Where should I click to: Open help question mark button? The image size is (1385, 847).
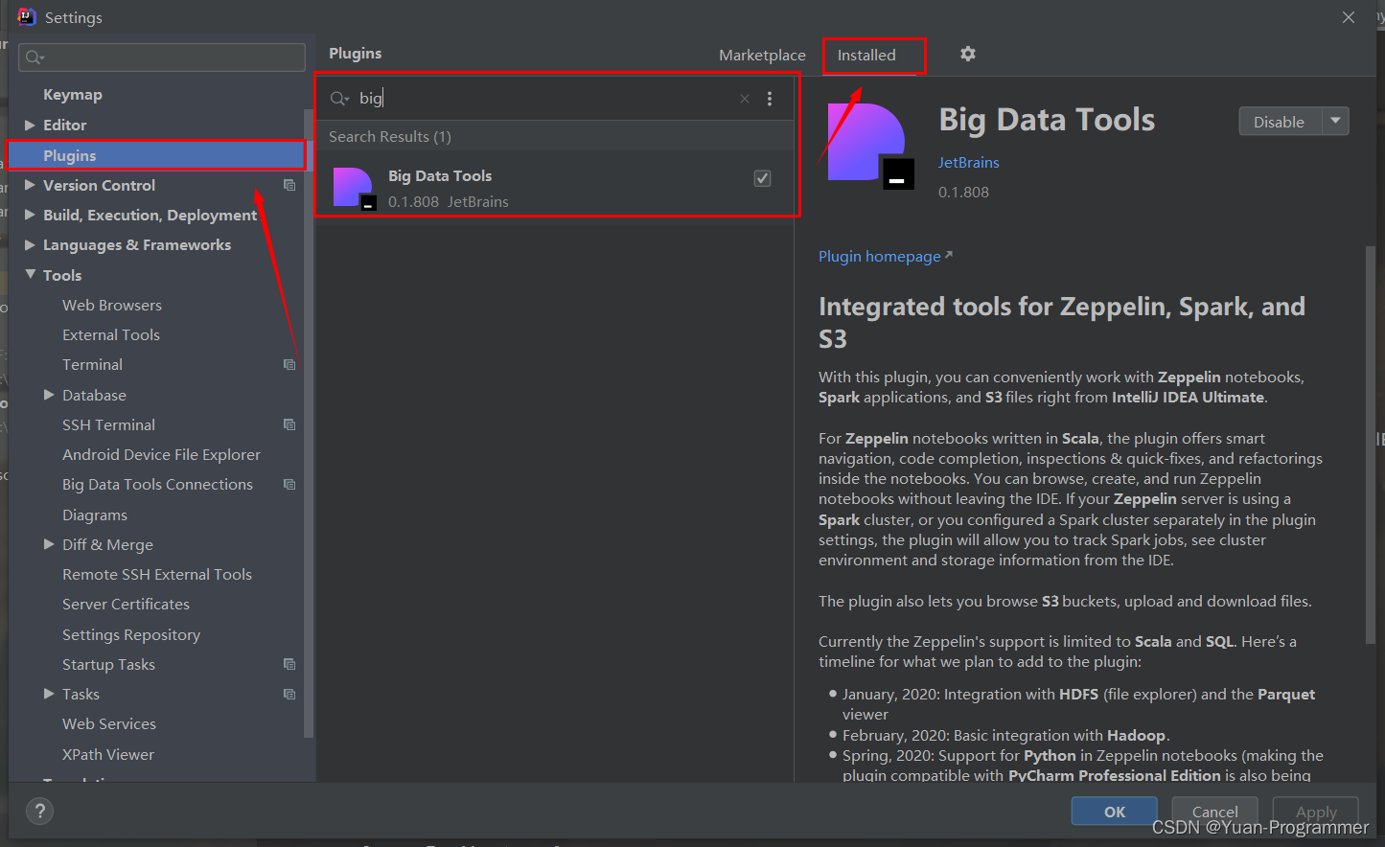tap(39, 812)
